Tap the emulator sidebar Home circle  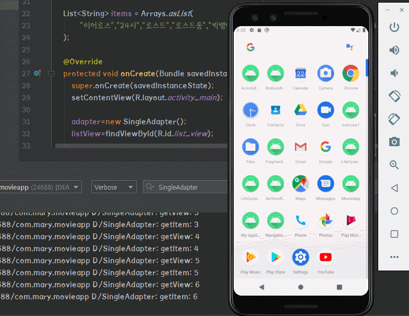(x=394, y=211)
